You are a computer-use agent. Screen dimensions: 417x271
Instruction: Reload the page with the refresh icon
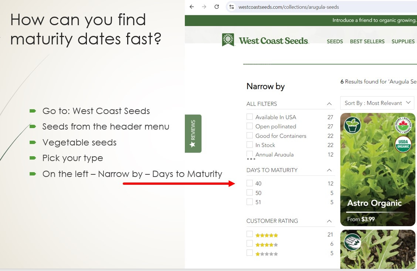click(x=217, y=7)
